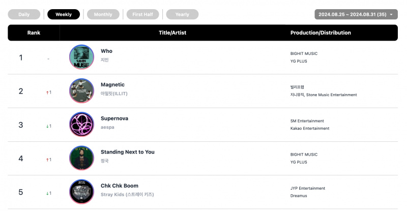Open the song title Who
The height and width of the screenshot is (211, 407).
(x=106, y=51)
